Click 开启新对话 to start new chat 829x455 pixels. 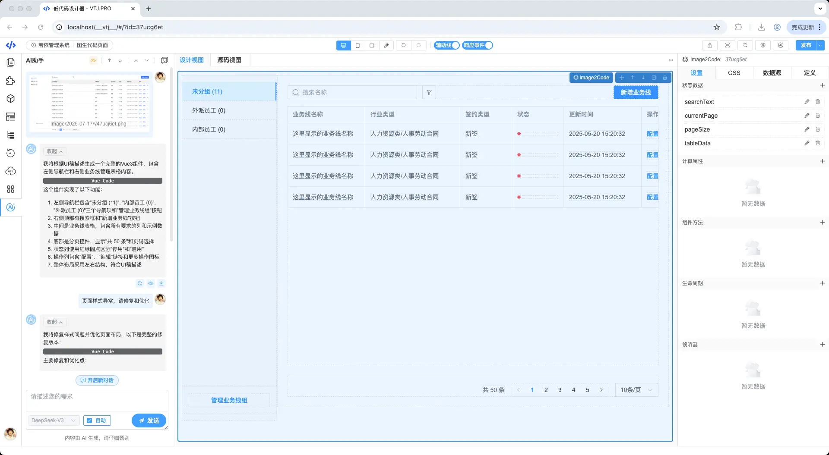click(97, 380)
